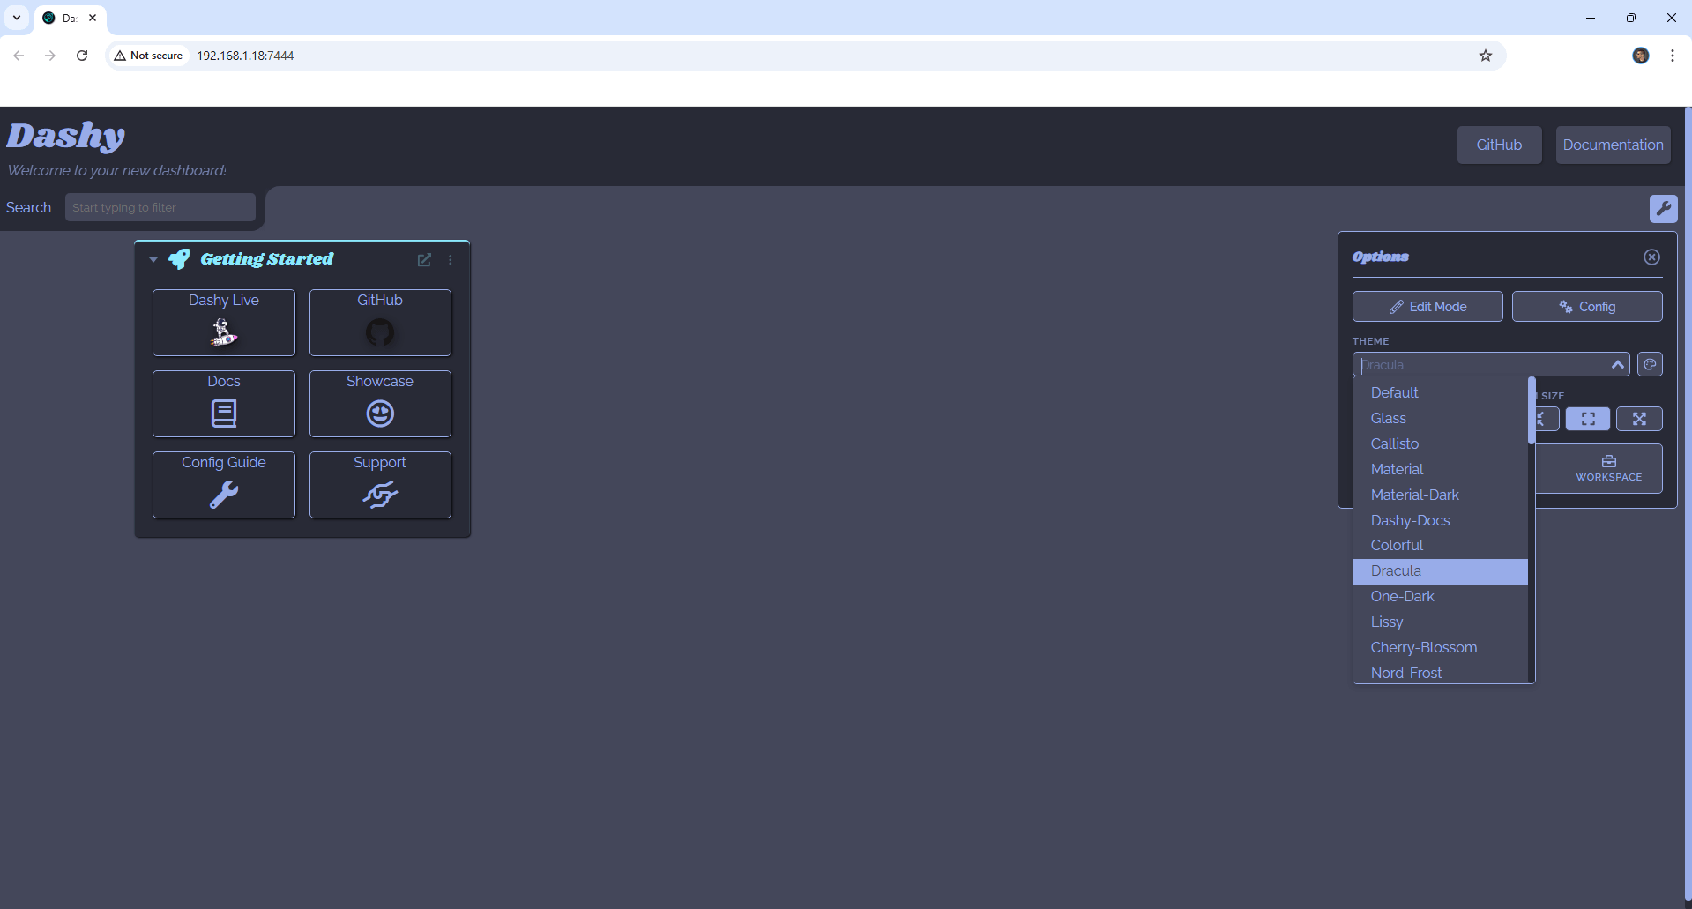
Task: Select the highlighted Dracula theme option
Action: pyautogui.click(x=1440, y=570)
